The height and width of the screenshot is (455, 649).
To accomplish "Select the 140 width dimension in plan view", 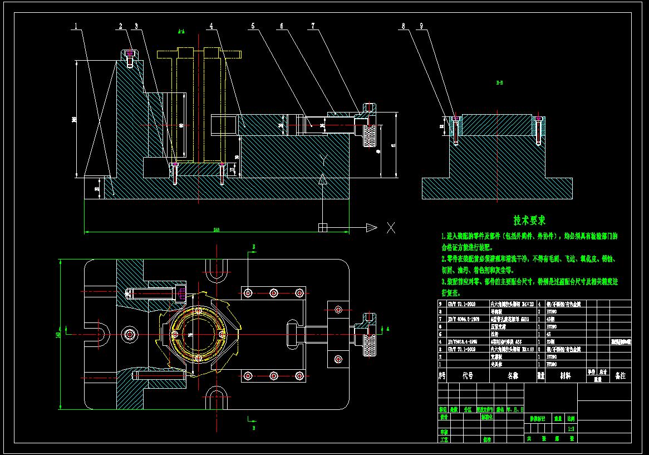I will tap(58, 334).
